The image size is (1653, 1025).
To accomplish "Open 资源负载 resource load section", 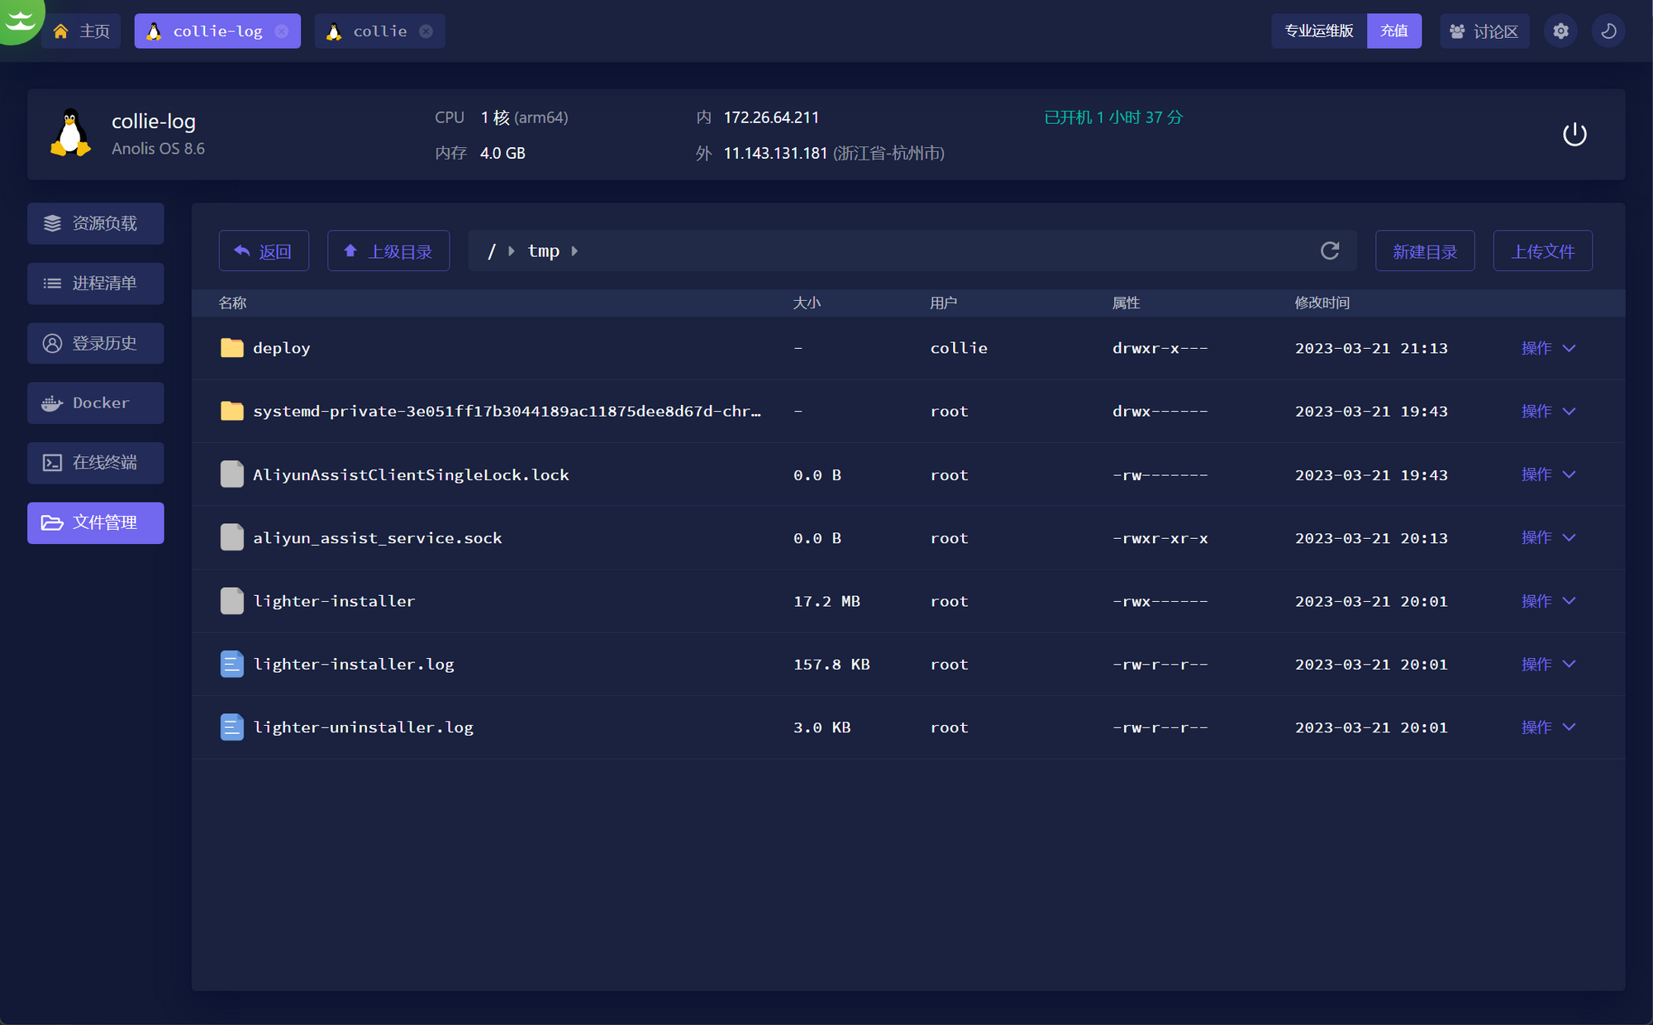I will (95, 223).
